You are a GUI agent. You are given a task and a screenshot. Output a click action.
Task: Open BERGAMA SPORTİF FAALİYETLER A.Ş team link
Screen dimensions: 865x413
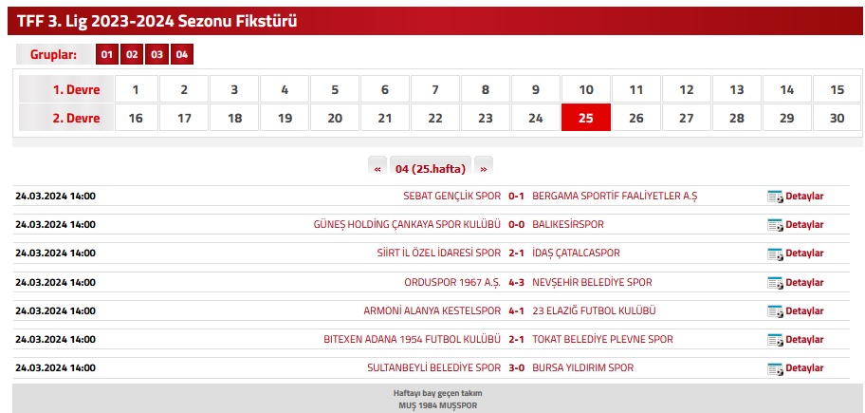pos(615,196)
